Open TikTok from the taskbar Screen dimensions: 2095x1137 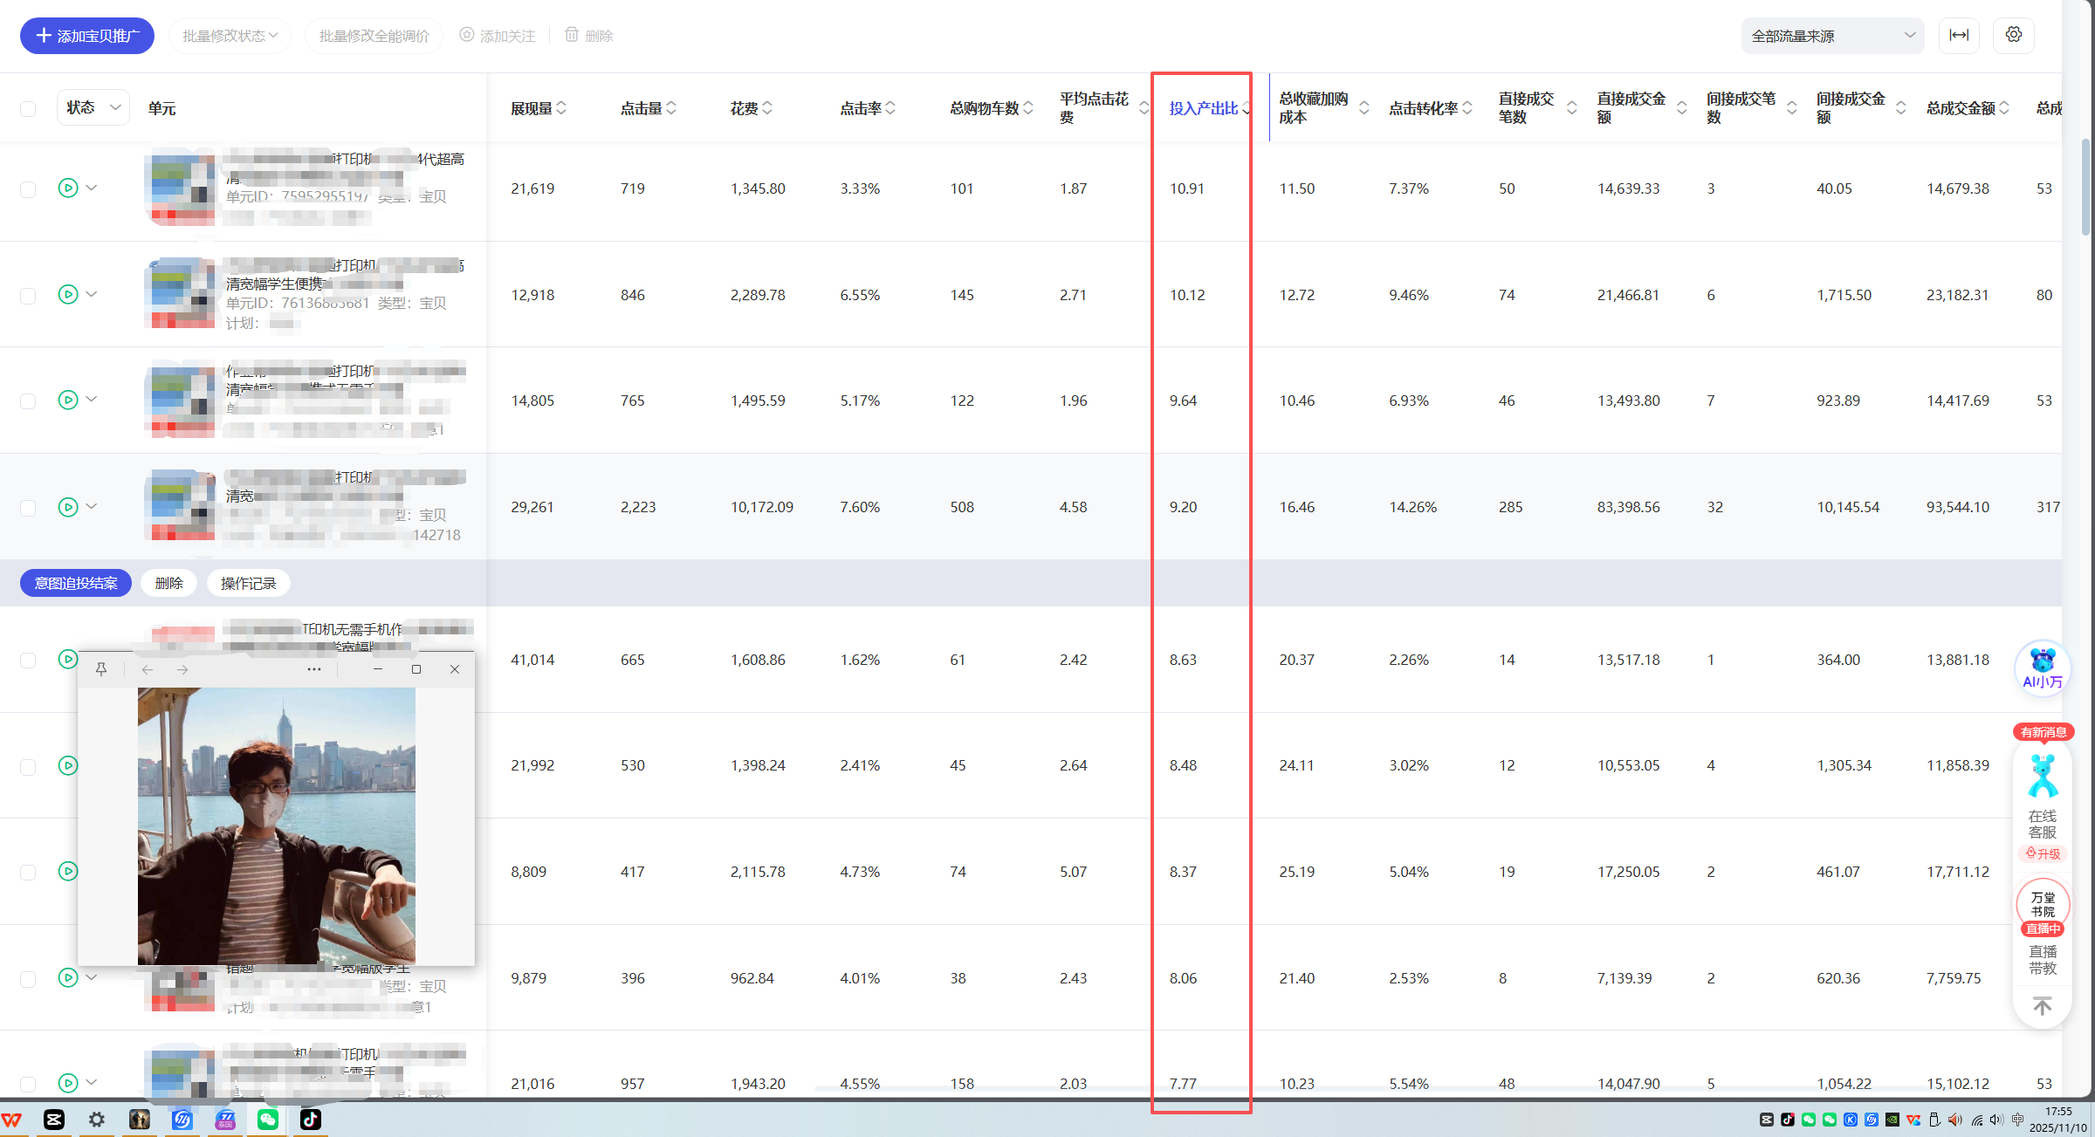tap(311, 1120)
